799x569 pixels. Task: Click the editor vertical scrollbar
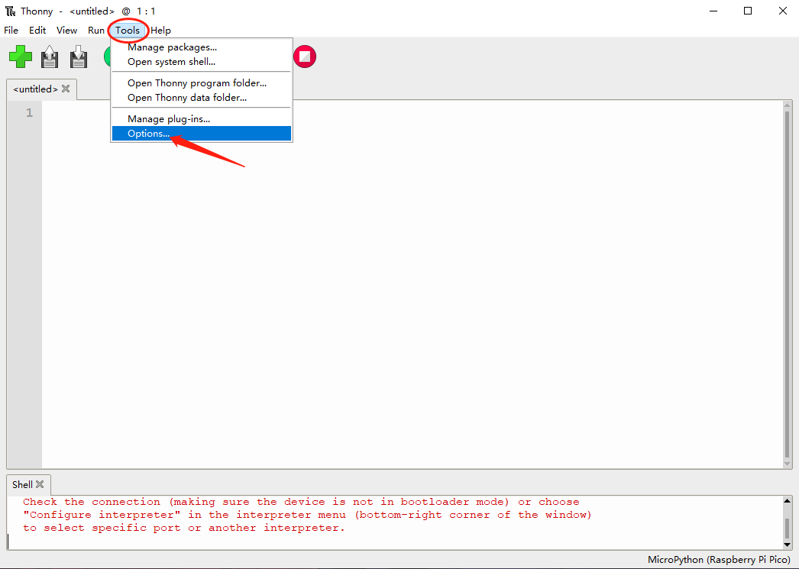pyautogui.click(x=788, y=284)
